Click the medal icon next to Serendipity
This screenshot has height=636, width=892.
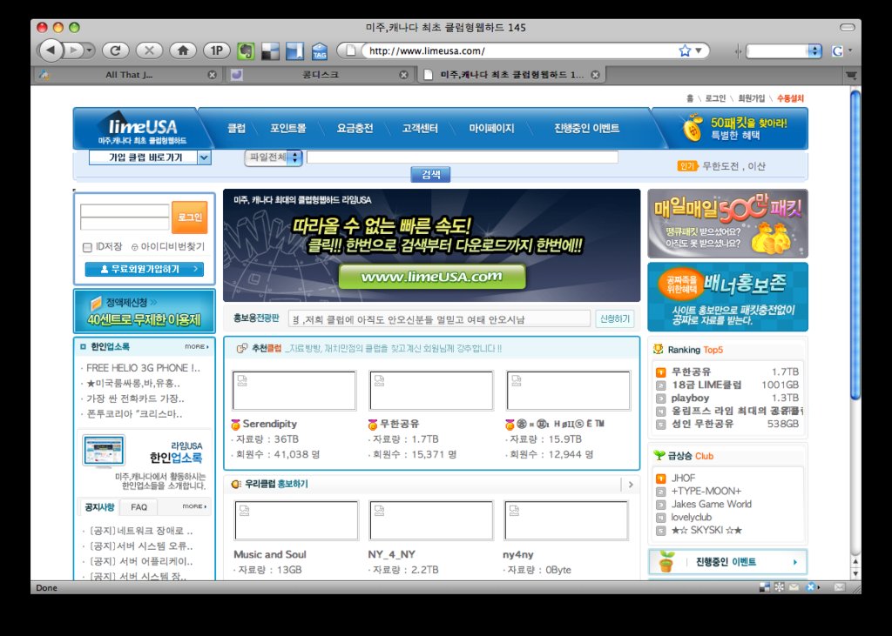coord(235,424)
